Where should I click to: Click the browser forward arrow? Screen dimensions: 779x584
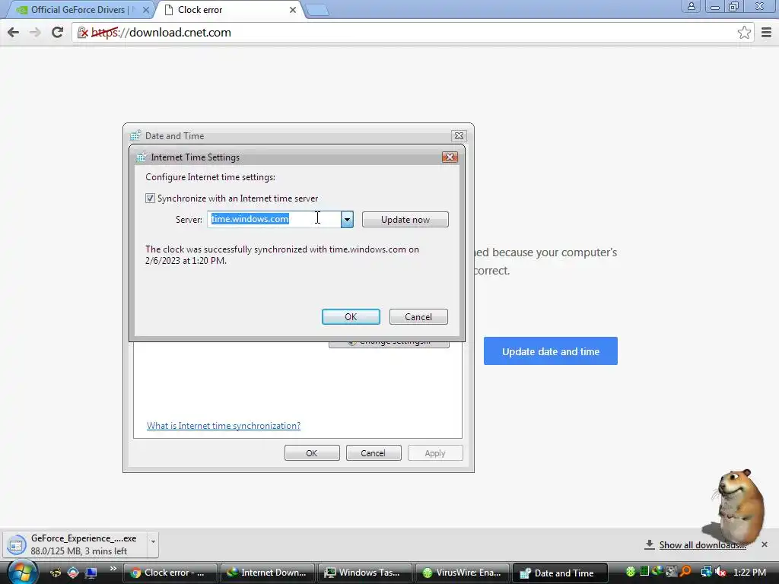35,32
